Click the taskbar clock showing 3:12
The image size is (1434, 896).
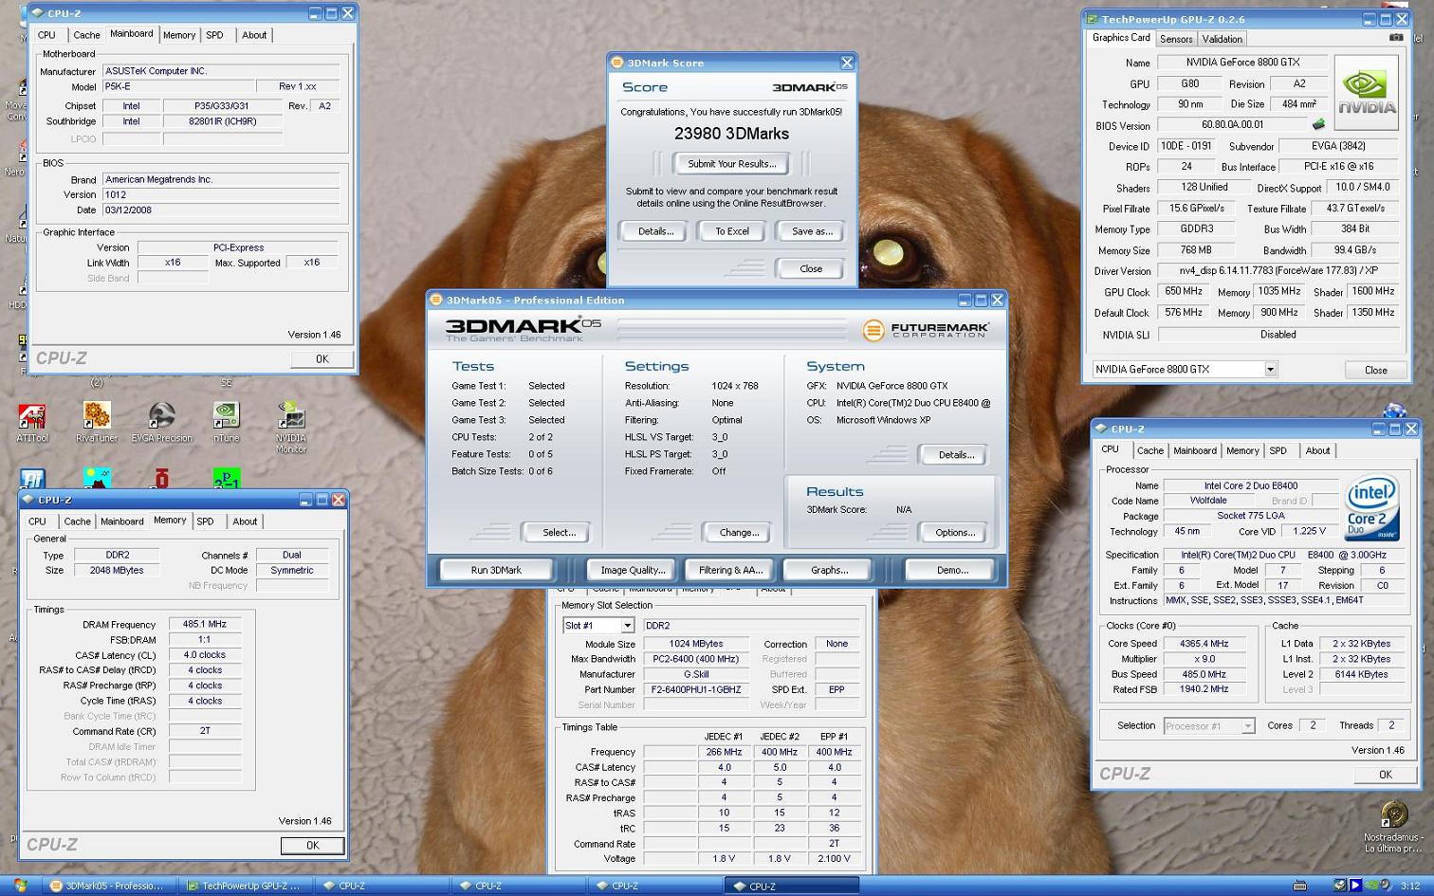tap(1410, 886)
